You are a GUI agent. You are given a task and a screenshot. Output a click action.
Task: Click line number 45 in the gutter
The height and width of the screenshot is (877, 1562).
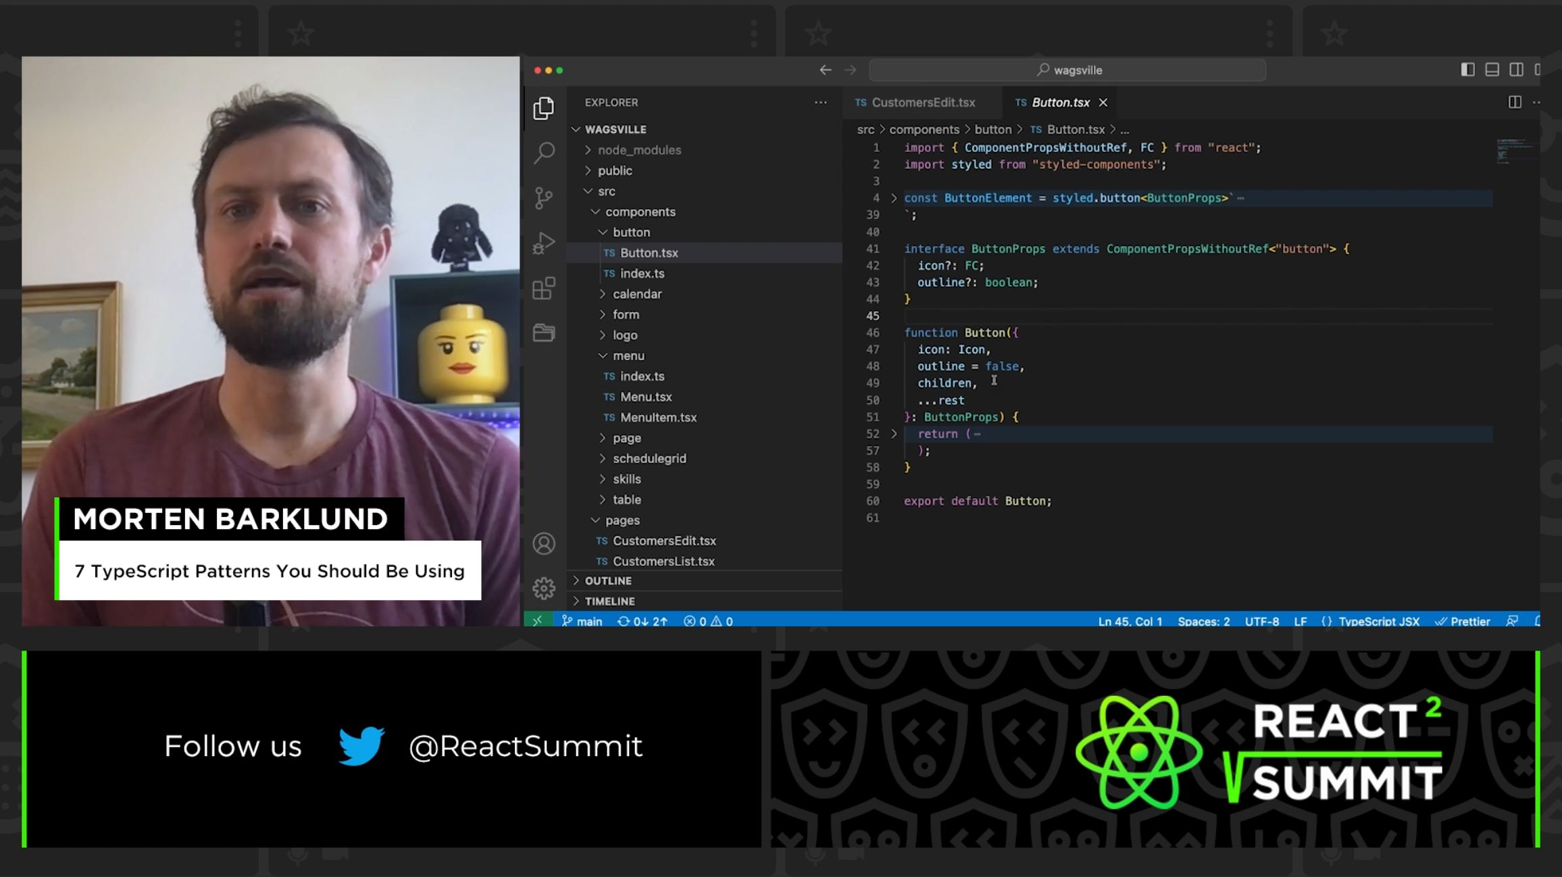[873, 316]
